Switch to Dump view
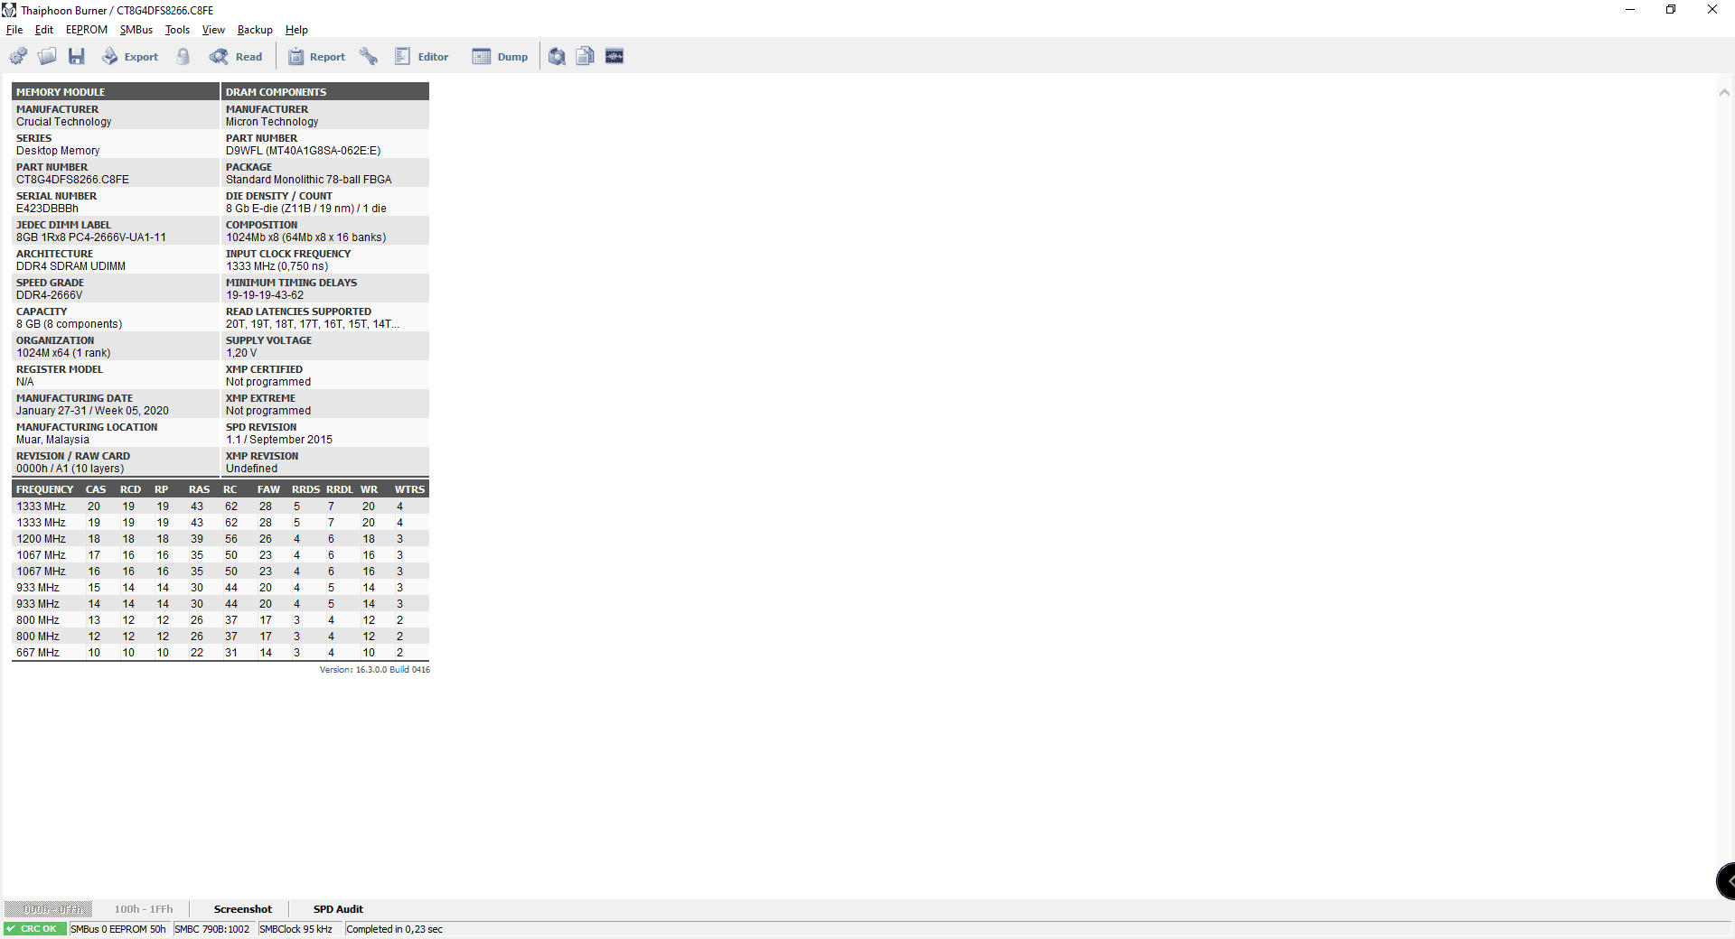 tap(500, 57)
